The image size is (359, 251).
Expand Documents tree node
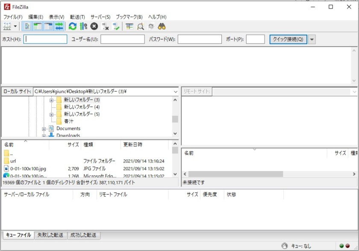[44, 129]
